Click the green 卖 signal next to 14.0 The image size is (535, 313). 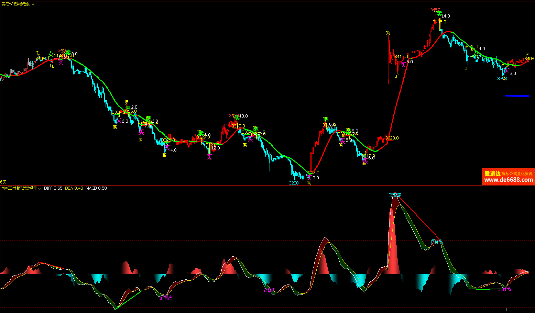(439, 14)
